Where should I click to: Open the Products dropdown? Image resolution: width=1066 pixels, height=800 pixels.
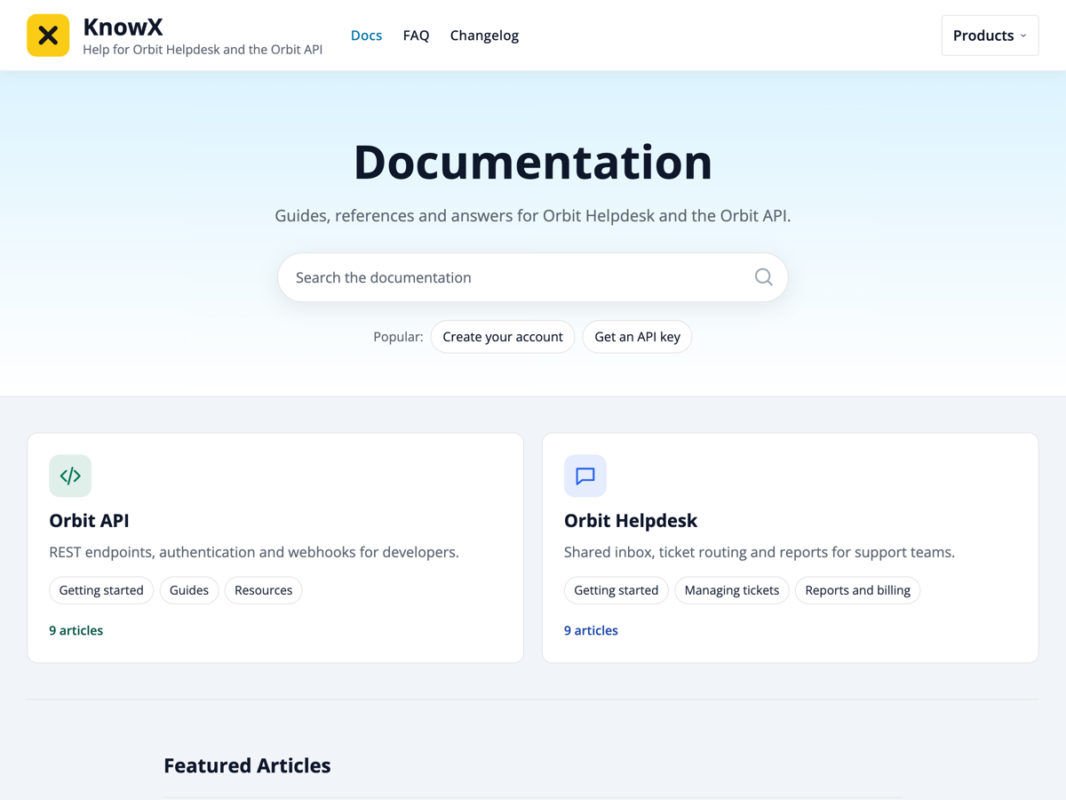pos(990,36)
